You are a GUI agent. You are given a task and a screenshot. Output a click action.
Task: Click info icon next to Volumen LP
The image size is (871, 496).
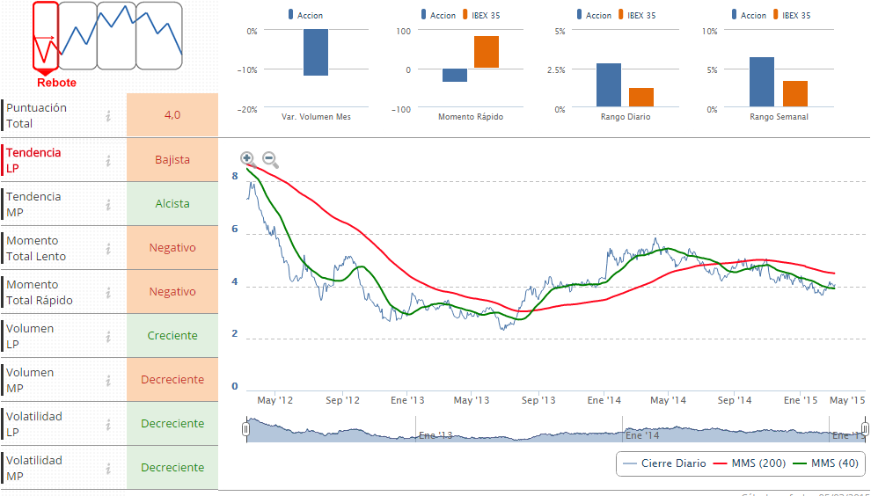click(108, 336)
